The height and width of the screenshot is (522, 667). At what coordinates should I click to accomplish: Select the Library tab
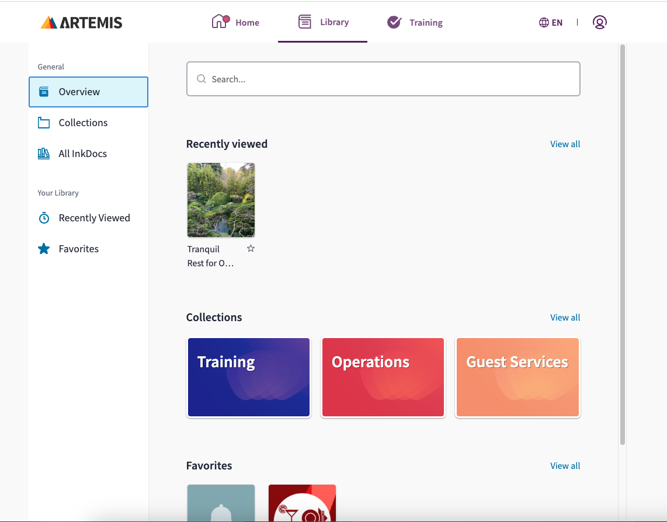(323, 22)
